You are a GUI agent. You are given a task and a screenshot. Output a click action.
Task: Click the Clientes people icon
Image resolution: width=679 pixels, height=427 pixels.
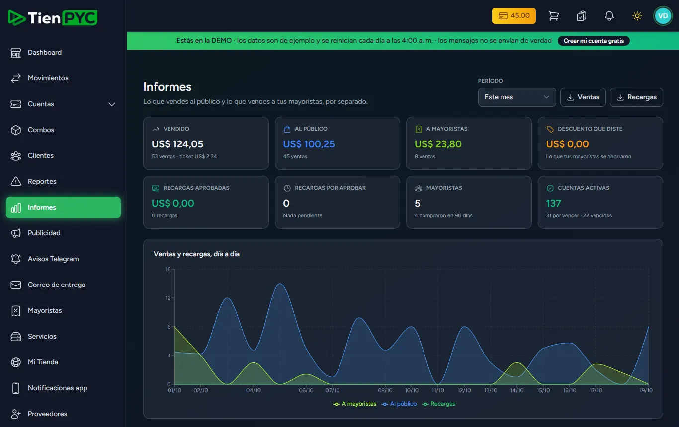(16, 156)
